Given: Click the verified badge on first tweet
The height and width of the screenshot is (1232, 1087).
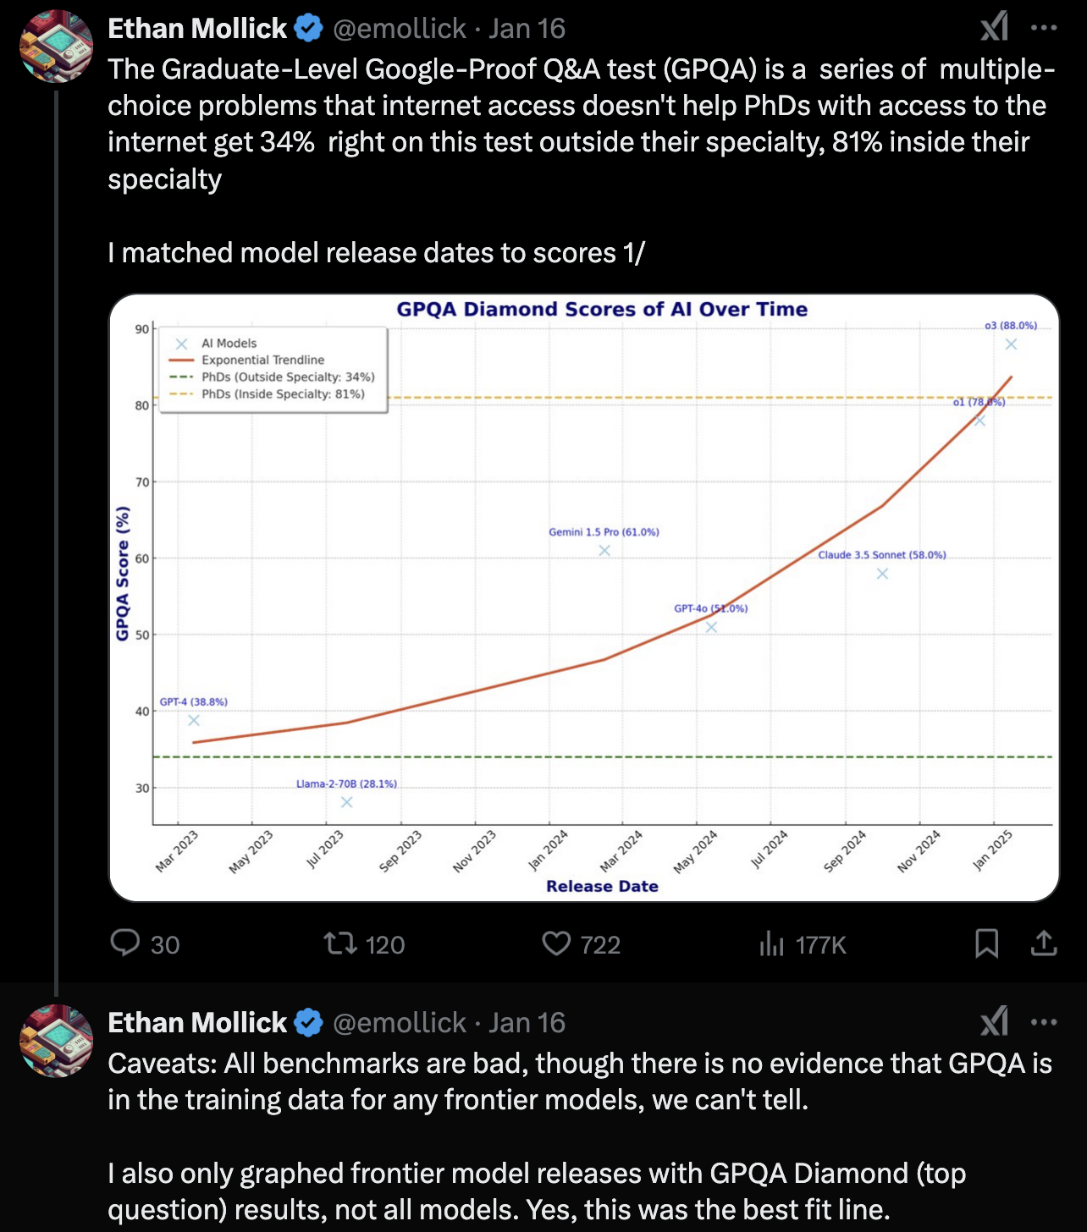Looking at the screenshot, I should pos(308,29).
